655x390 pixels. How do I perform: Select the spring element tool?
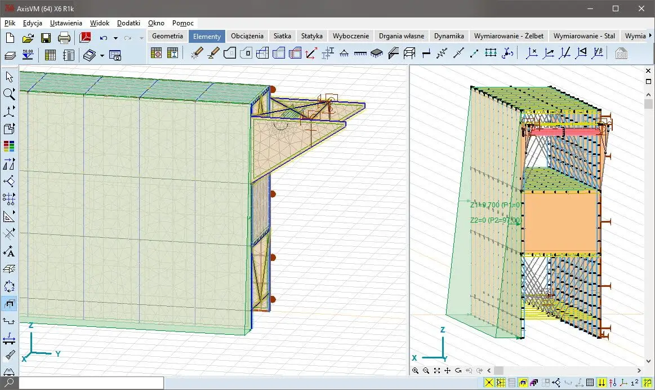click(442, 54)
